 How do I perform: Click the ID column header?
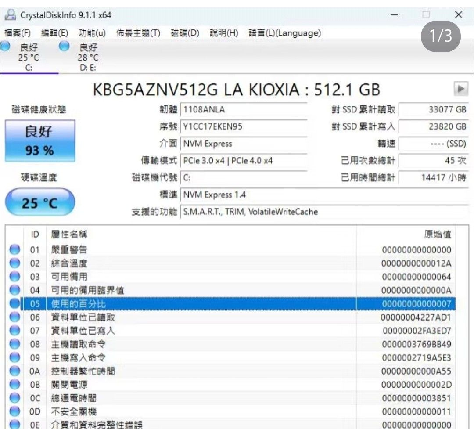coord(35,234)
